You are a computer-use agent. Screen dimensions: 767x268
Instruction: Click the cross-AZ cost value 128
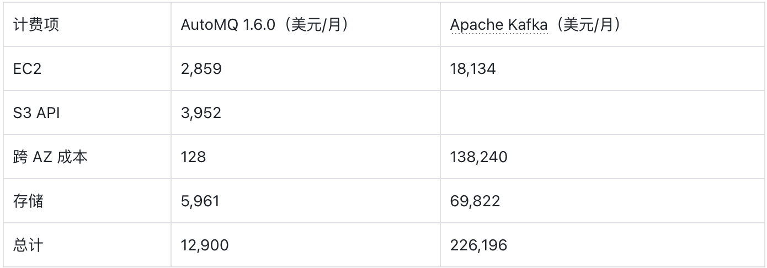[193, 157]
